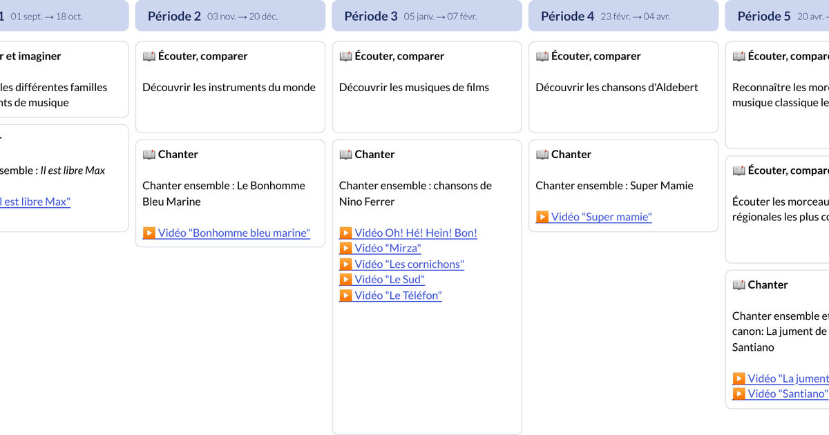Click the "Découvrir les instruments du monde" card text

(x=229, y=88)
